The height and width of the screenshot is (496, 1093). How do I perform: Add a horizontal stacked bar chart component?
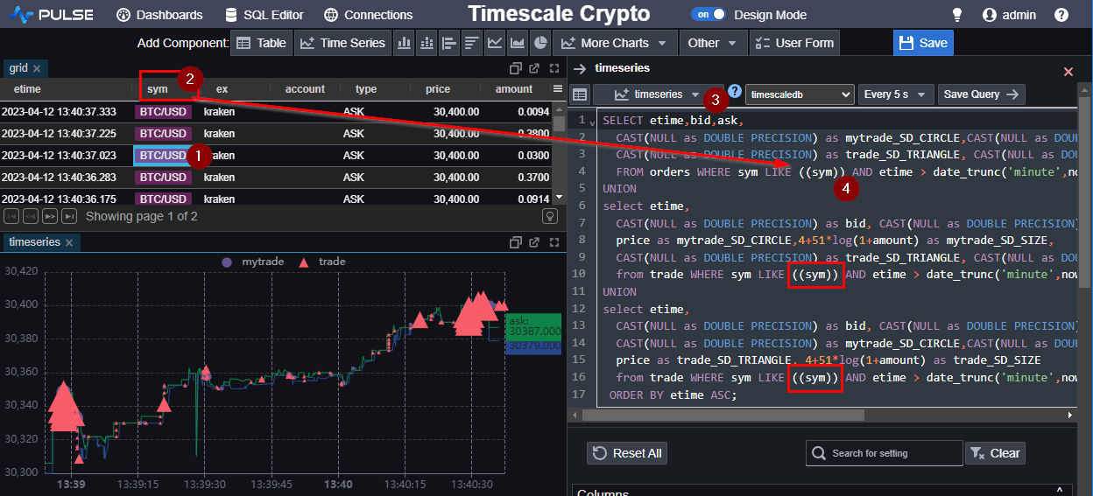472,43
